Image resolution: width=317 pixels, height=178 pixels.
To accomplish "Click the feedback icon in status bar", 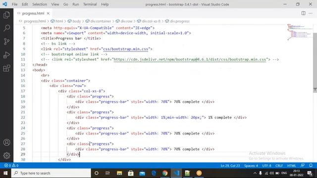I will click(x=303, y=165).
